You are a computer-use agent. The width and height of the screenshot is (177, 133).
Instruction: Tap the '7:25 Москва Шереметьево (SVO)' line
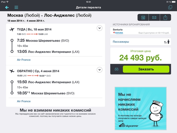[43, 40]
